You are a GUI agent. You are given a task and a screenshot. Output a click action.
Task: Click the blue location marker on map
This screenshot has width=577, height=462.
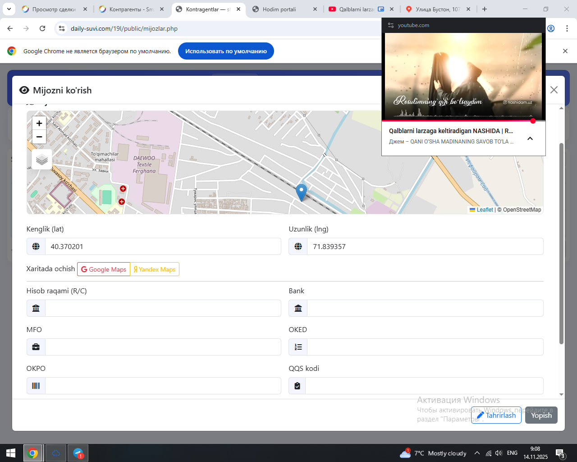click(301, 192)
